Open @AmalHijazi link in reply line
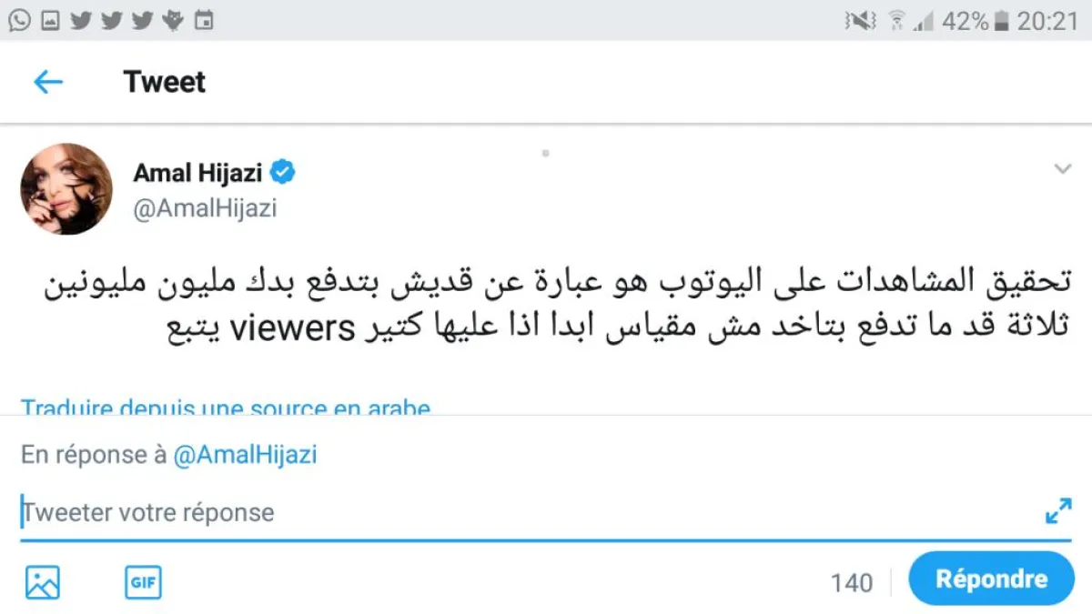Viewport: 1092px width, 614px height. [x=245, y=454]
